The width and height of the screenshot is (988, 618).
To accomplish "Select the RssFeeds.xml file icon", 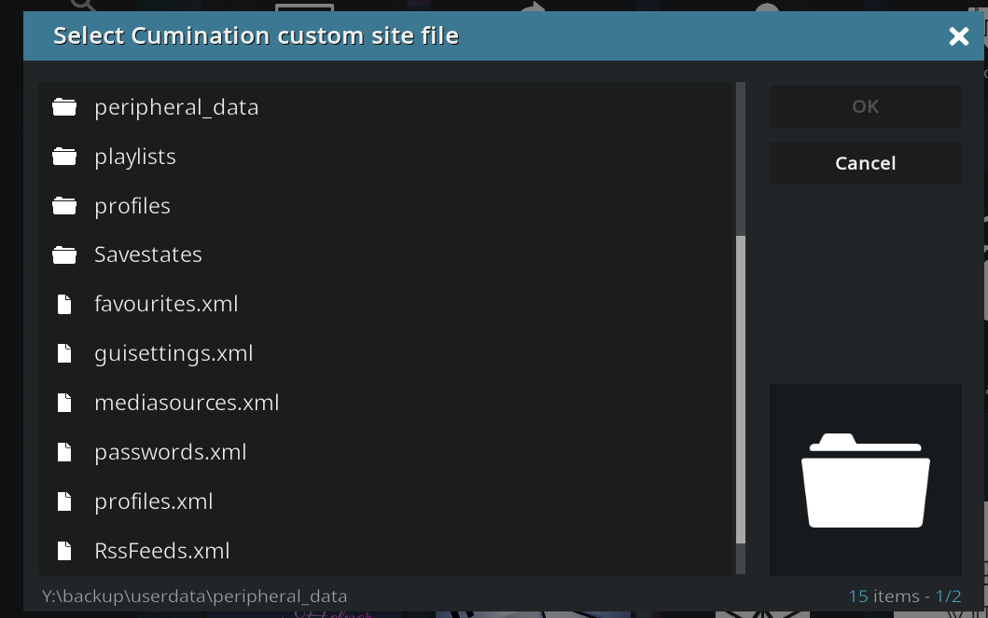I will coord(63,550).
